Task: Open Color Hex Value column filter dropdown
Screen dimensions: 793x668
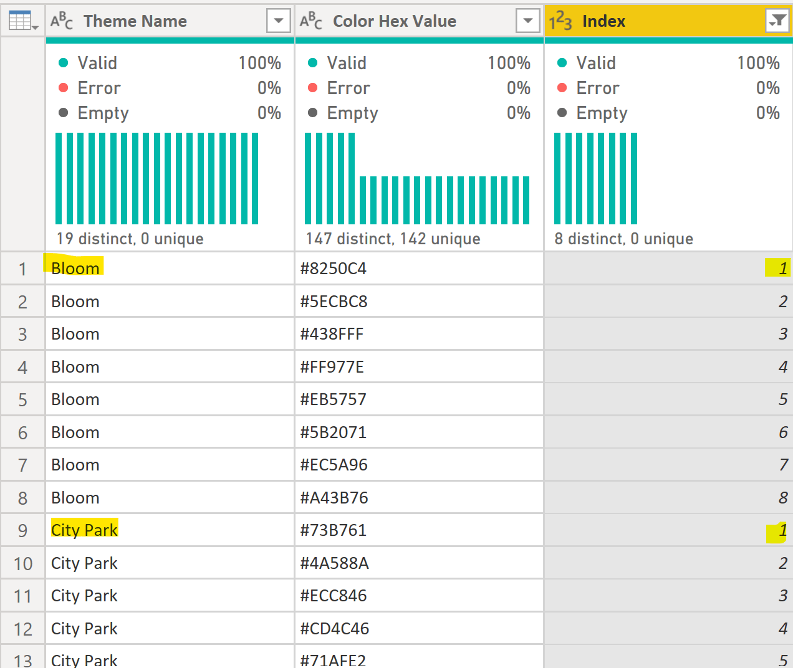Action: click(527, 21)
